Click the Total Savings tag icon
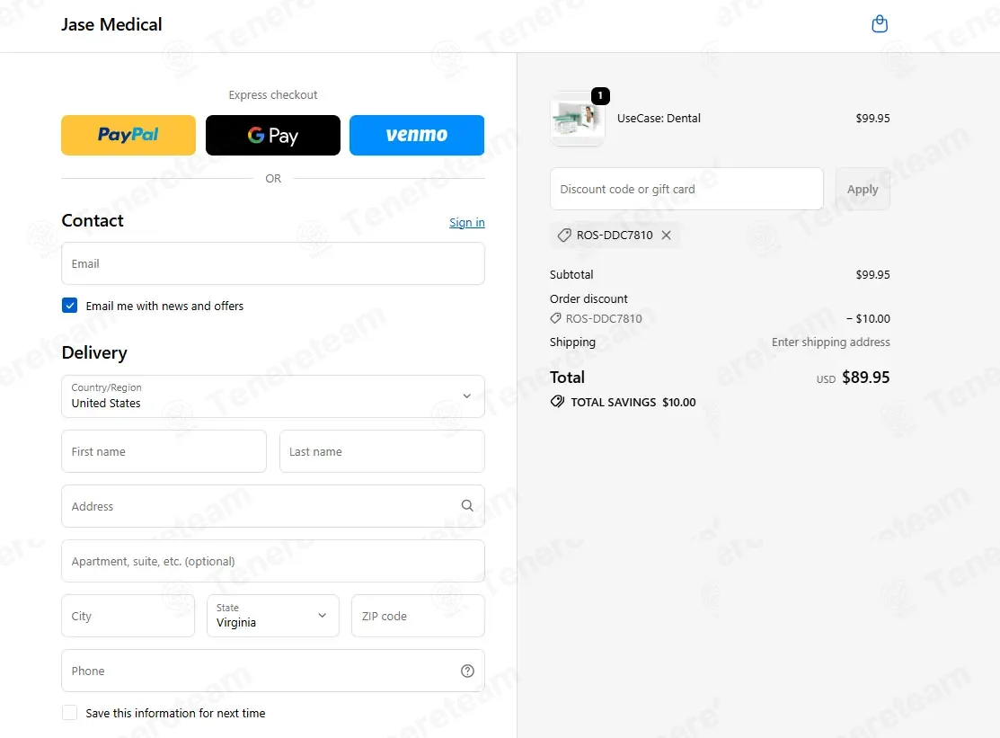 (557, 402)
